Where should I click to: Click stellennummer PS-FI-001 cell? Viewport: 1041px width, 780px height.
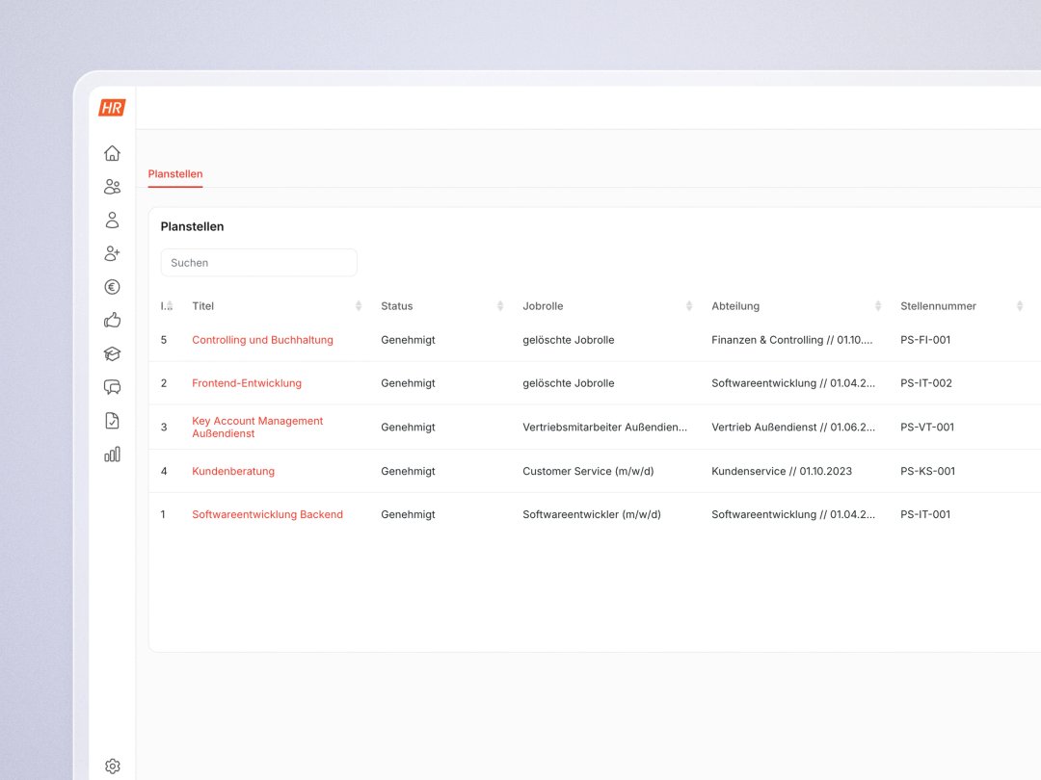925,340
